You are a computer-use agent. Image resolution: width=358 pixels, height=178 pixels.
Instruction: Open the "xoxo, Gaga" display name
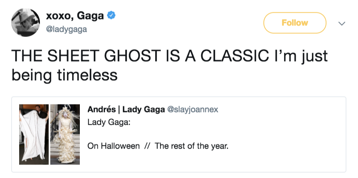click(75, 16)
